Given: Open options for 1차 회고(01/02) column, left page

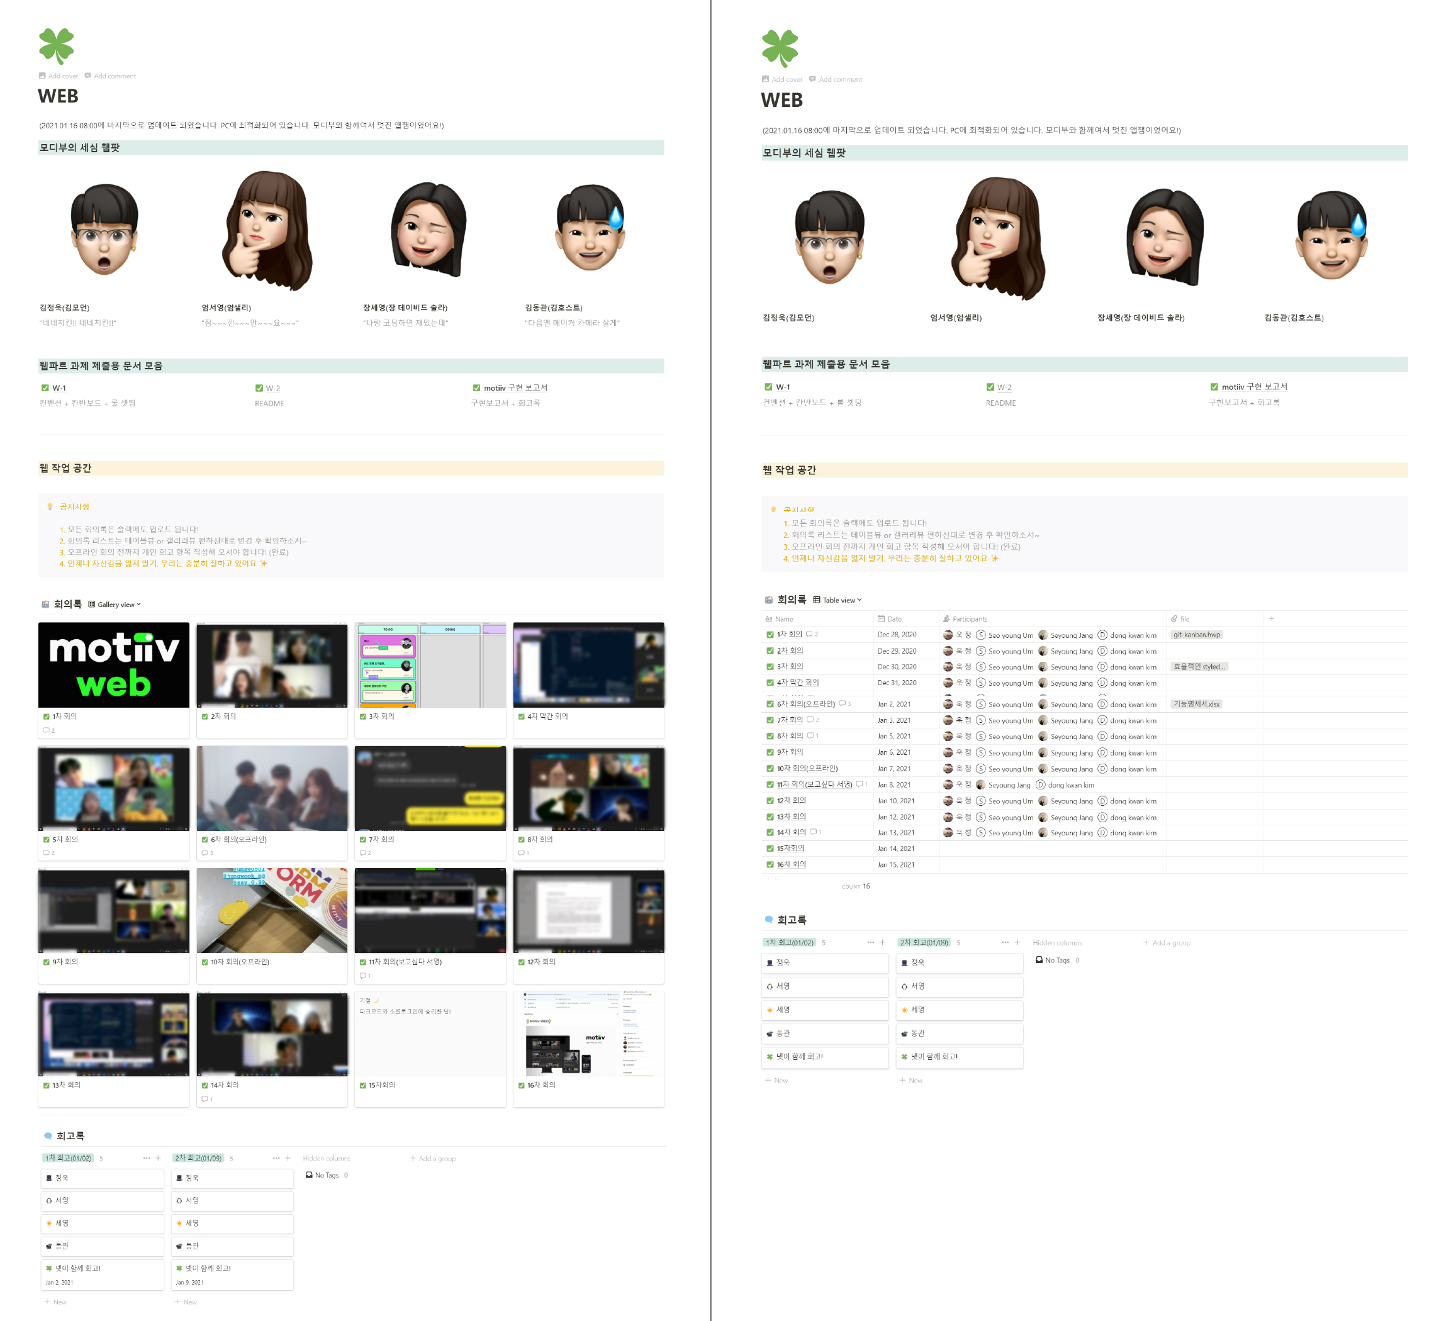Looking at the screenshot, I should click(x=147, y=1159).
